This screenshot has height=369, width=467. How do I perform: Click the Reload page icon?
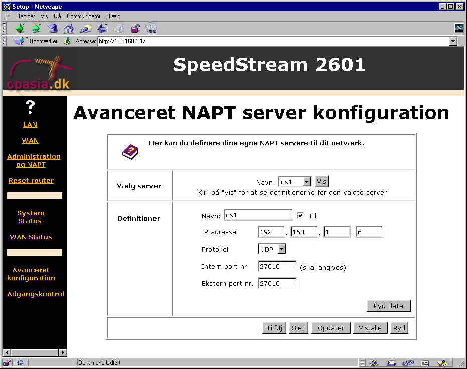[x=52, y=28]
